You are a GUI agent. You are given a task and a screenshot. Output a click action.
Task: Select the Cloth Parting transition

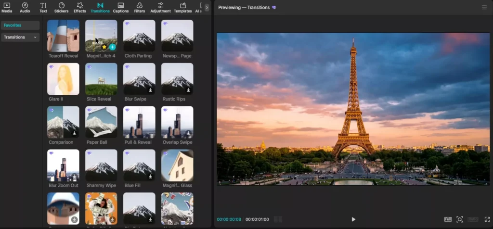coord(139,36)
